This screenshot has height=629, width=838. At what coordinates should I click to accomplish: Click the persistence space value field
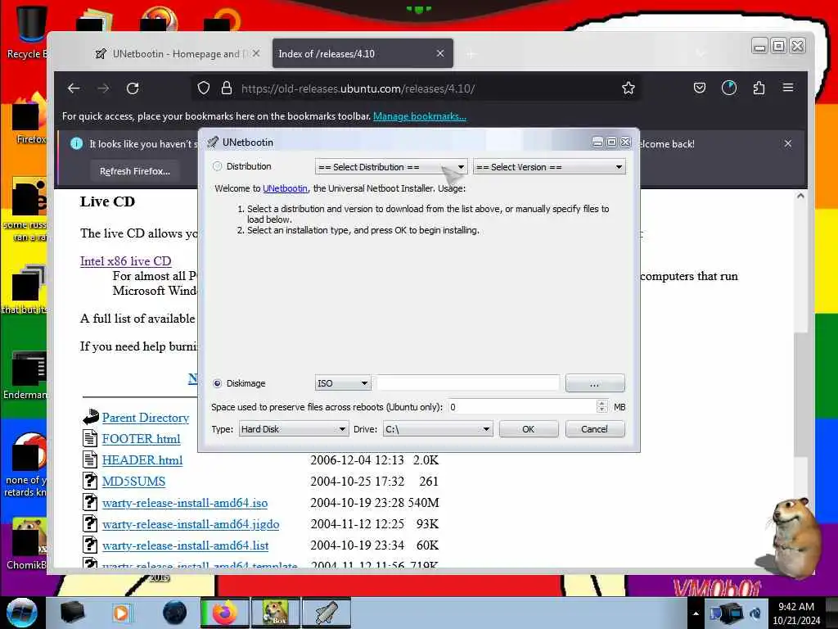coord(522,407)
